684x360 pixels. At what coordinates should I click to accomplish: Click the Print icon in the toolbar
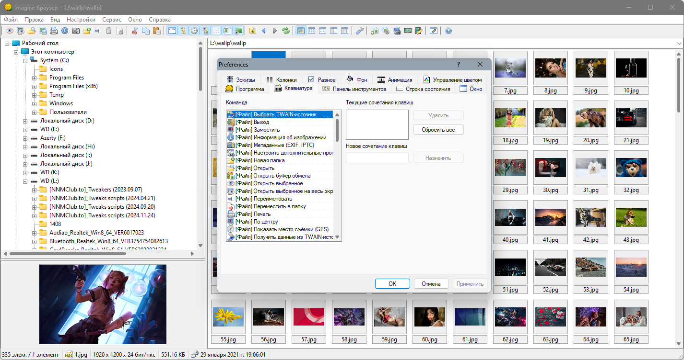[54, 31]
